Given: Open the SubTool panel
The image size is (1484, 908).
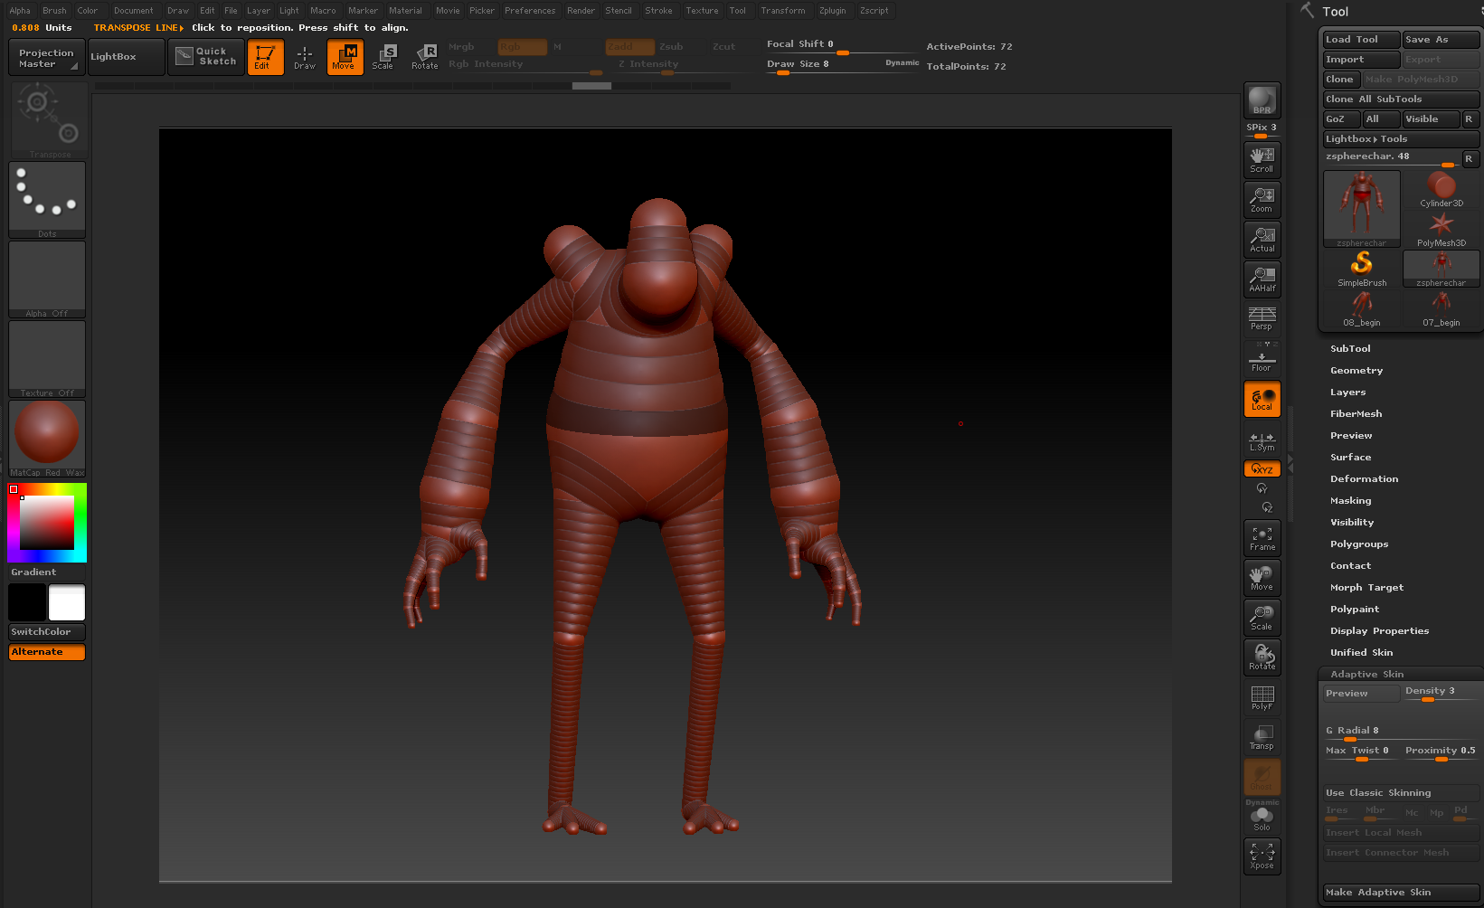Looking at the screenshot, I should [1350, 348].
